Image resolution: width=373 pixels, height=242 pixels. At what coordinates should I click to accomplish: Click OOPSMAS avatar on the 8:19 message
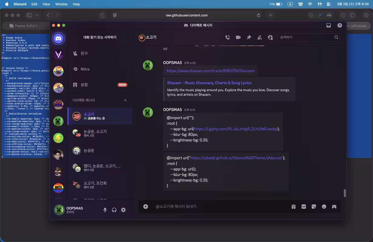pyautogui.click(x=148, y=112)
